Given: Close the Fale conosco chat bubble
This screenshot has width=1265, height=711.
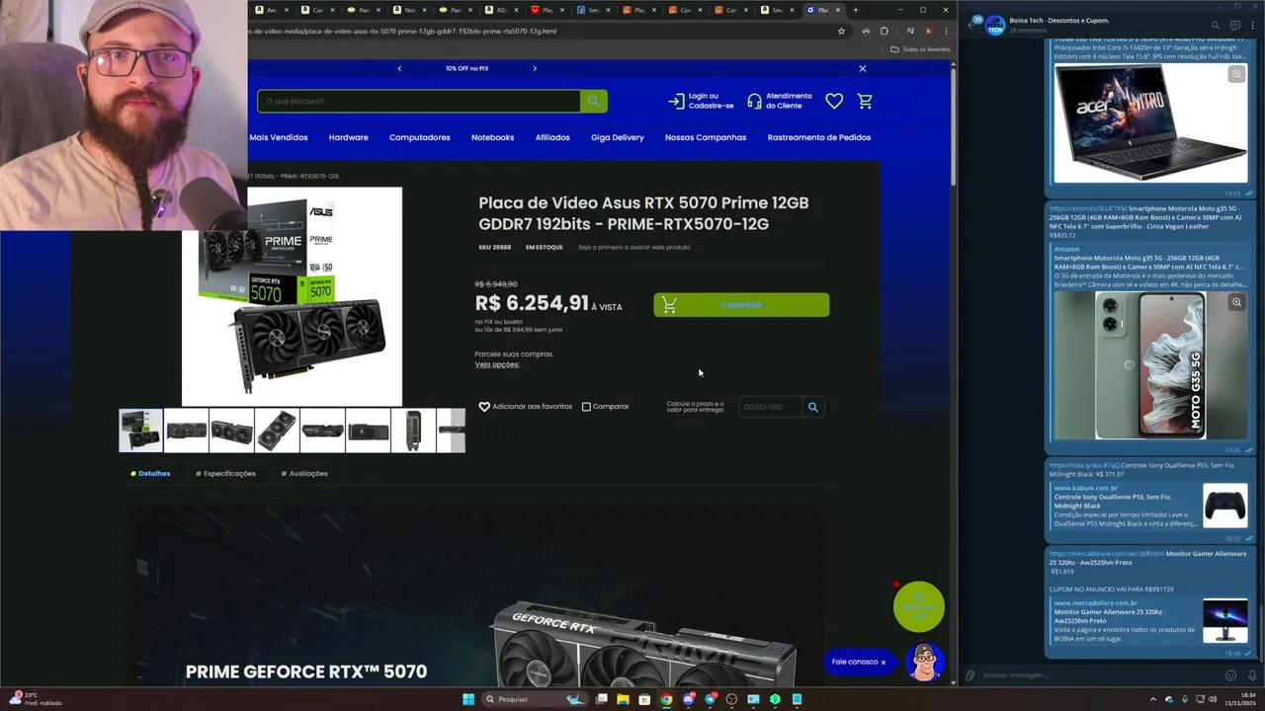Looking at the screenshot, I should (883, 662).
